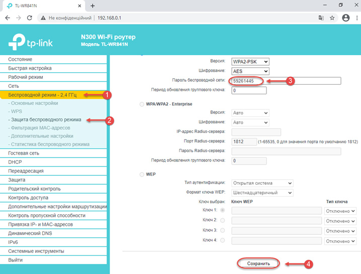The height and width of the screenshot is (274, 361).
Task: Open a new browser tab
Action: pos(93,5)
